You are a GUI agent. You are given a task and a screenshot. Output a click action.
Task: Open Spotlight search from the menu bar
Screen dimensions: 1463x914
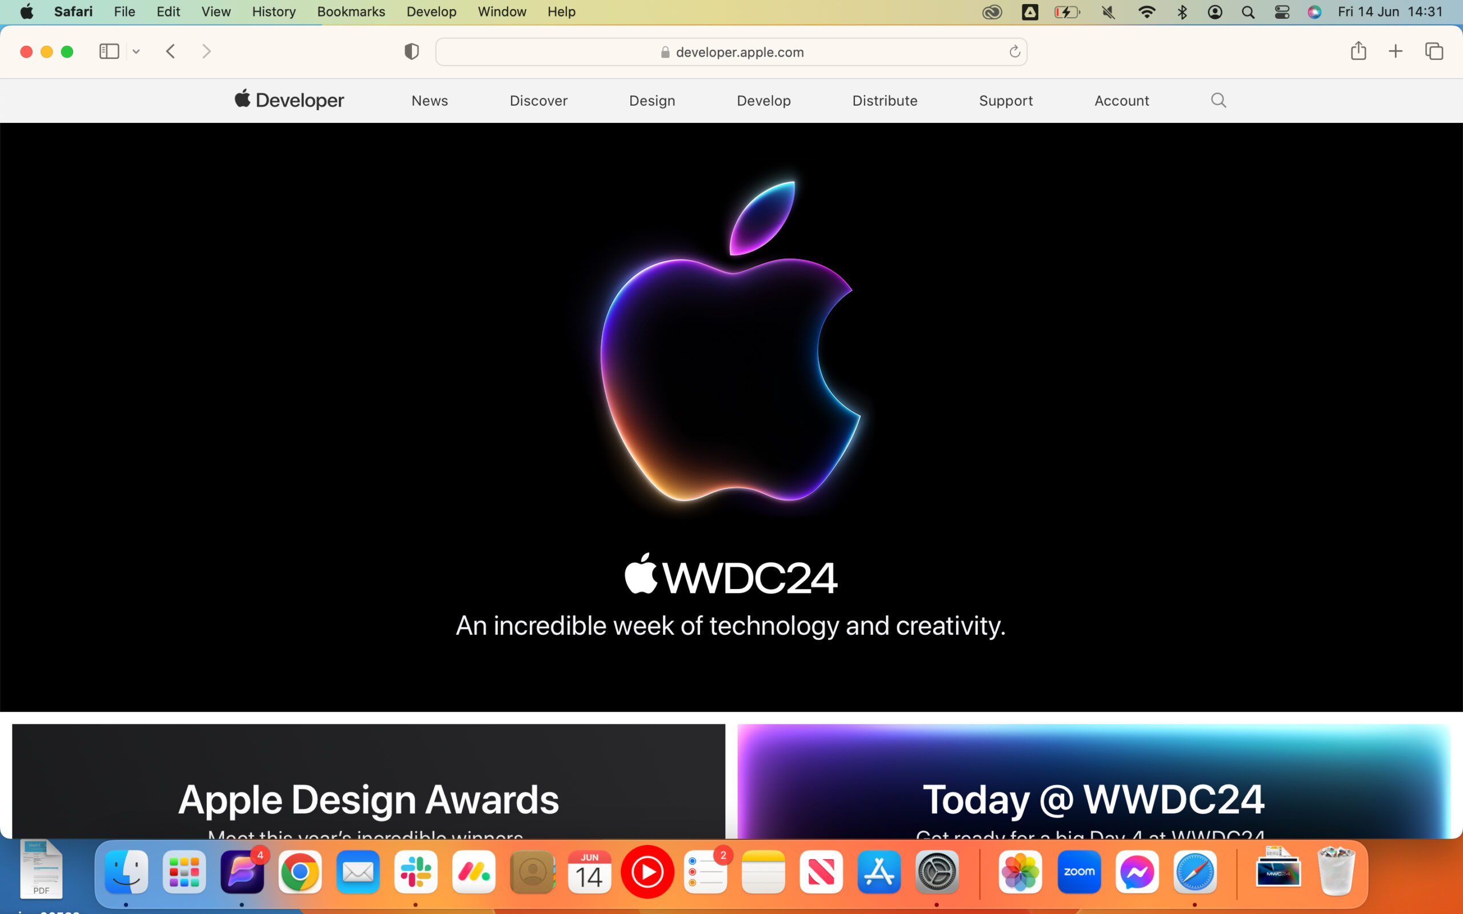tap(1247, 11)
